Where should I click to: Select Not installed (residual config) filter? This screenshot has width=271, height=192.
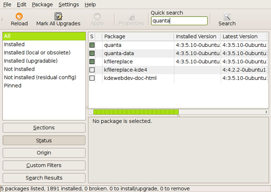point(44,77)
